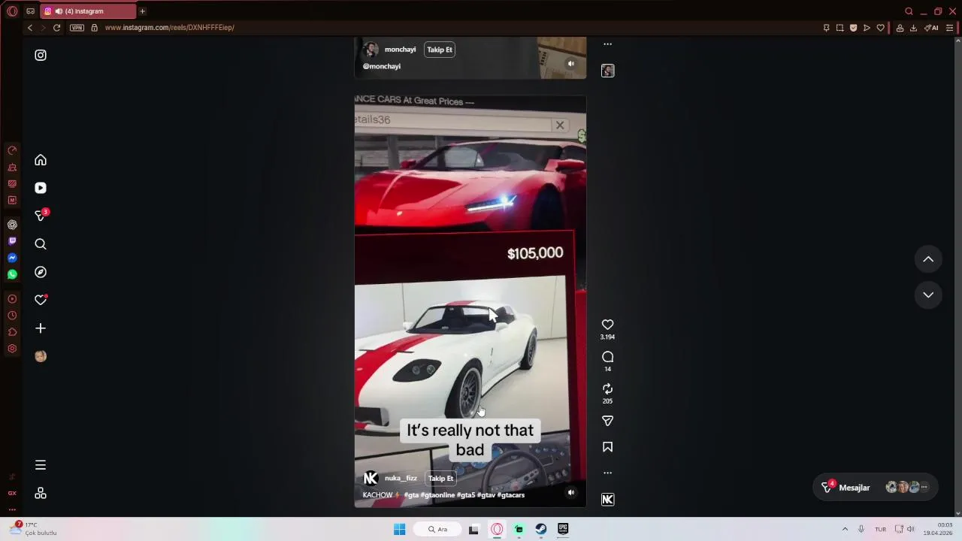View site security lock information

pyautogui.click(x=94, y=28)
